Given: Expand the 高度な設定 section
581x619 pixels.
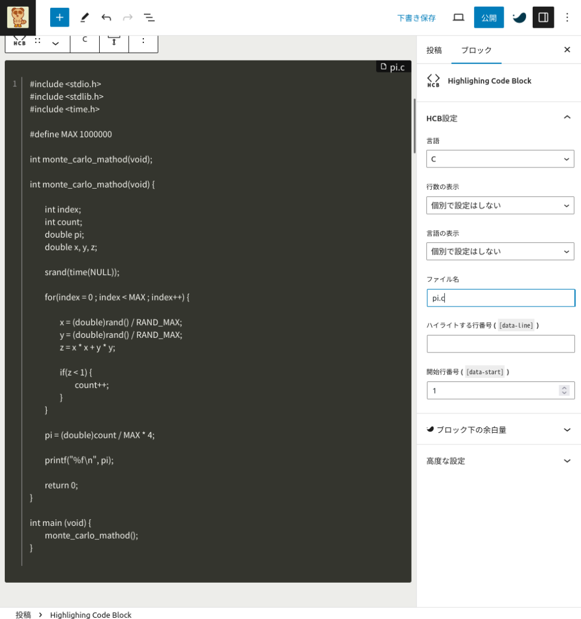Looking at the screenshot, I should point(499,461).
